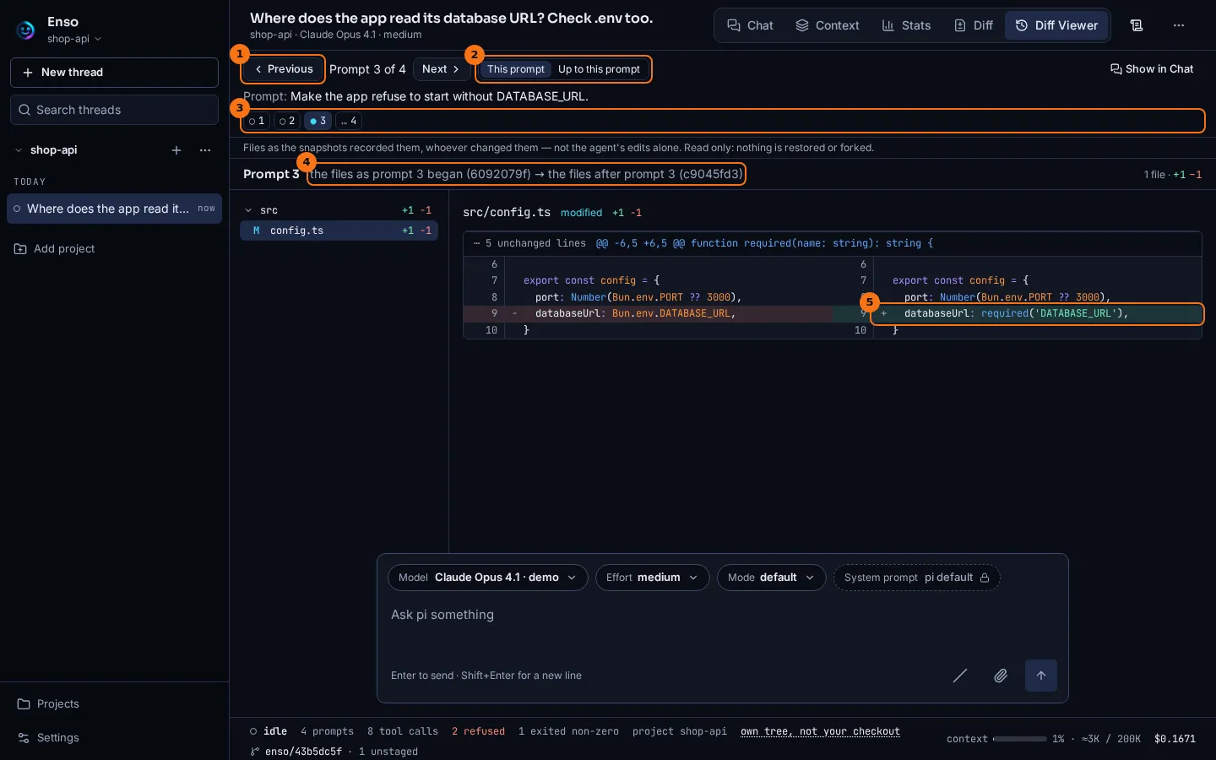Screen dimensions: 1216x760
Task: Switch to the Context tab
Action: pyautogui.click(x=828, y=25)
